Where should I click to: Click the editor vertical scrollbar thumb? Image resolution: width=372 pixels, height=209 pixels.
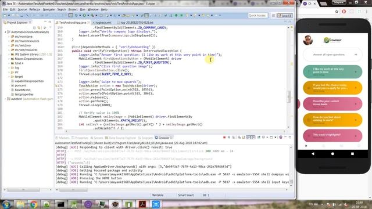(x=289, y=96)
